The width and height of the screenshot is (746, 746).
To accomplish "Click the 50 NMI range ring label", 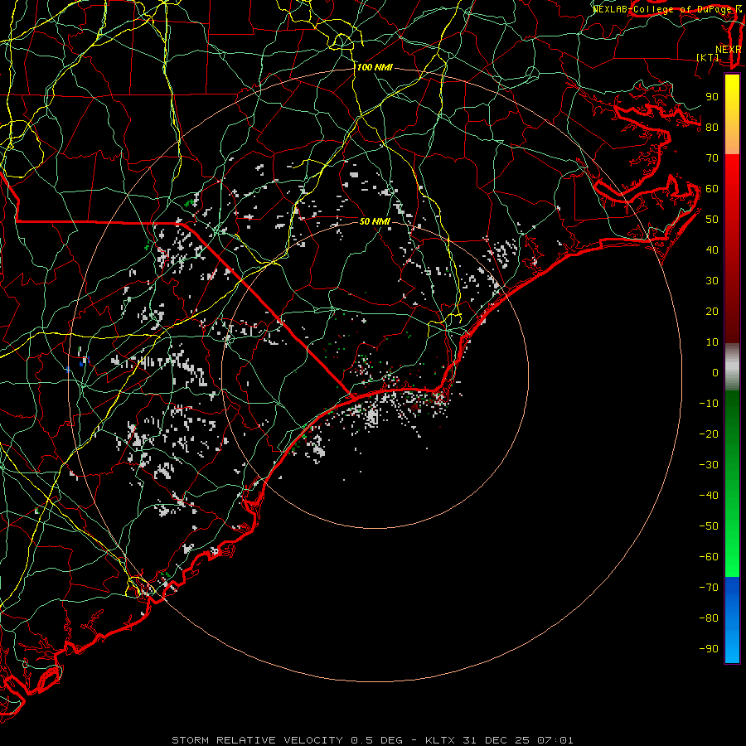I will [375, 221].
